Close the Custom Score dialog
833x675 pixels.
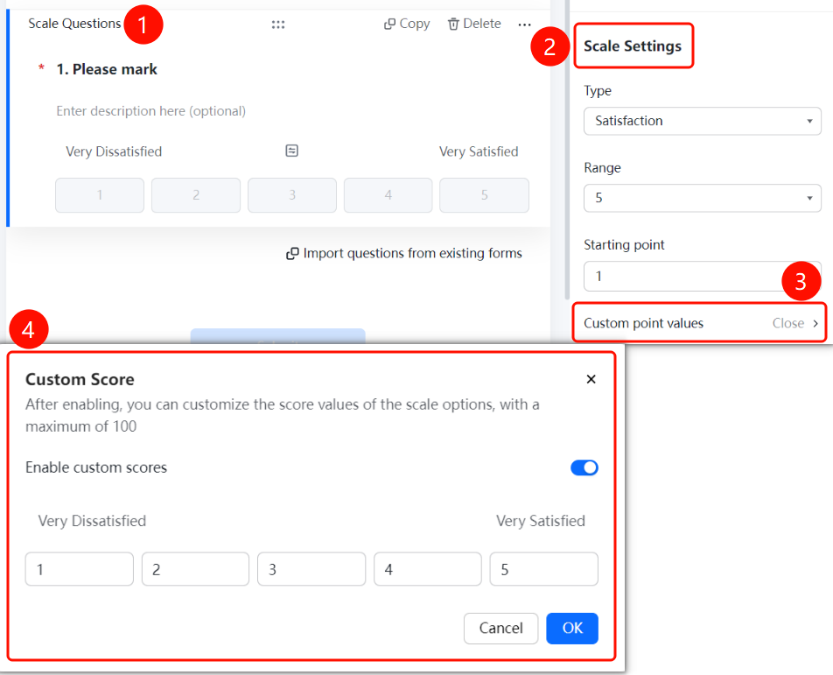coord(591,379)
